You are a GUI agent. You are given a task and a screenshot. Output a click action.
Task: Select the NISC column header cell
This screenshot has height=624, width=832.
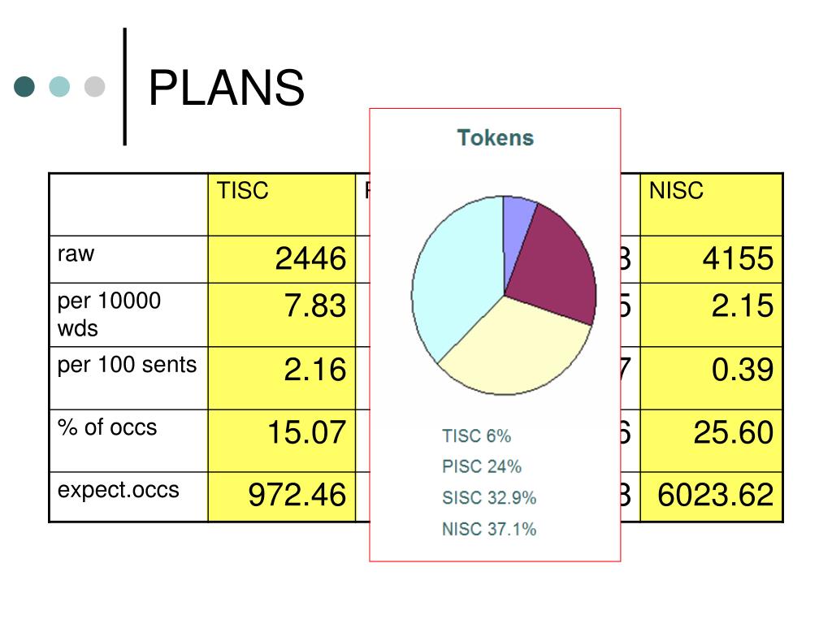[711, 205]
